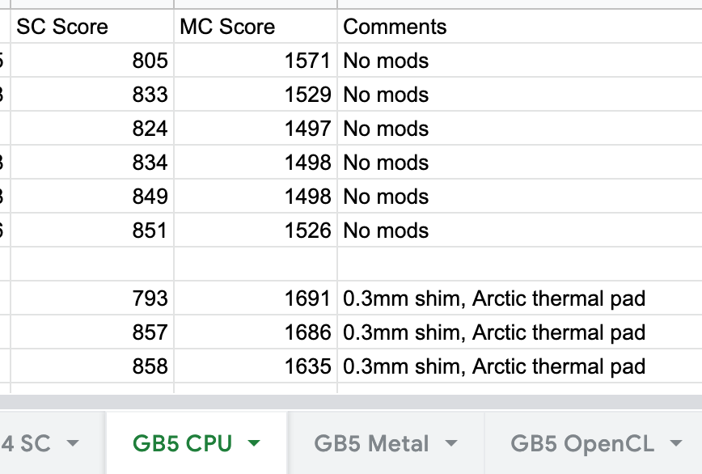The width and height of the screenshot is (702, 474).
Task: Select the SC Score cell with 793
Action: coord(92,298)
